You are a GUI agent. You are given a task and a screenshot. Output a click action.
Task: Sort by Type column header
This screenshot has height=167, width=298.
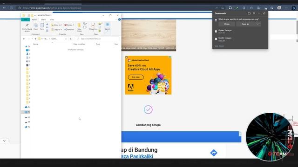click(98, 44)
